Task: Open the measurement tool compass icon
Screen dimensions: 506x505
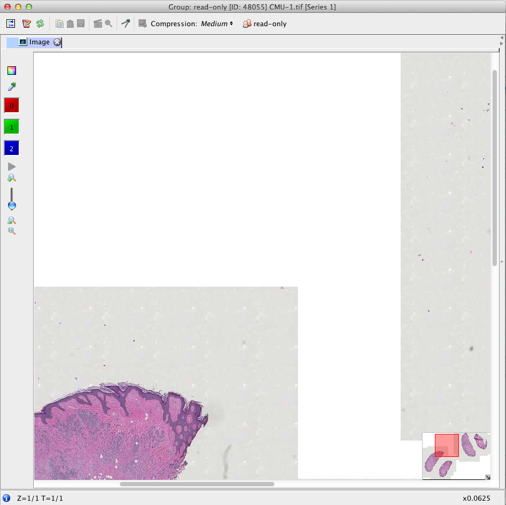Action: click(126, 23)
